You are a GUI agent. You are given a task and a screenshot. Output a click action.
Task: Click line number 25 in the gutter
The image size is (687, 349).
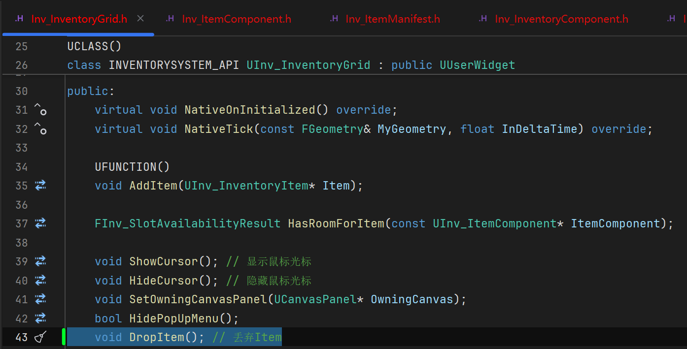pyautogui.click(x=22, y=47)
